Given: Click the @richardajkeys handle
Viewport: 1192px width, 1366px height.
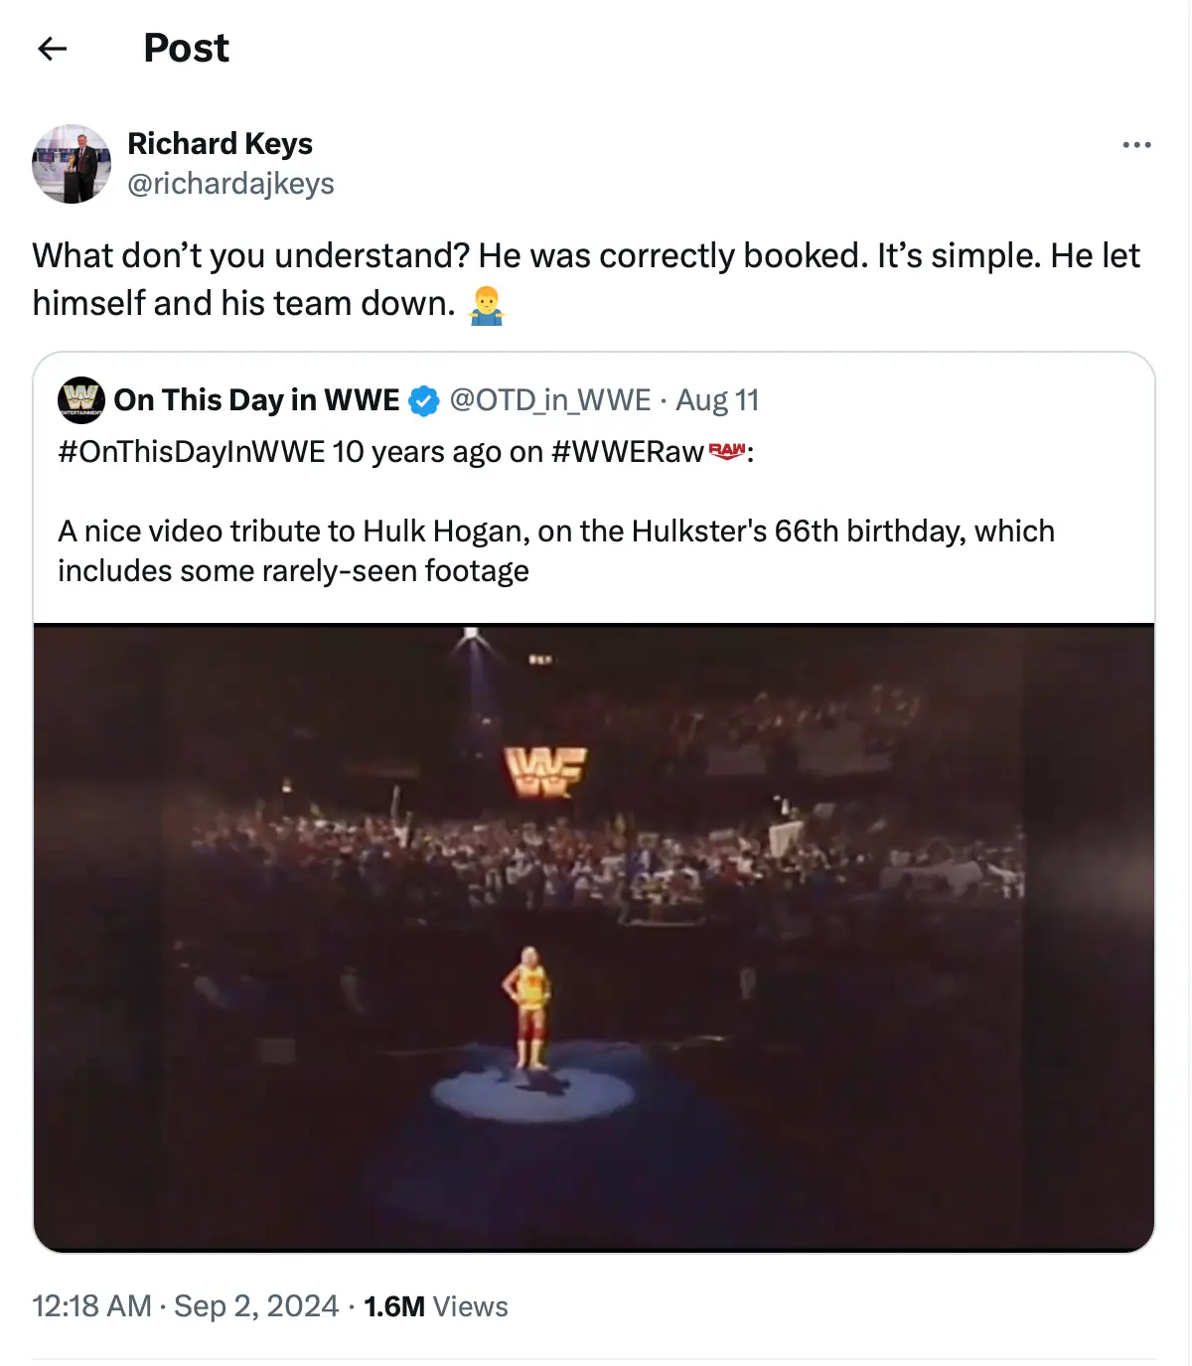Looking at the screenshot, I should pyautogui.click(x=230, y=184).
